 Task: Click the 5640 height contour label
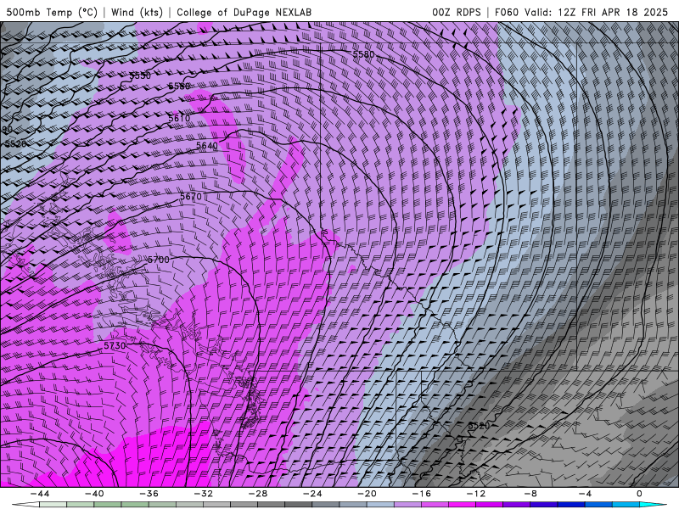point(207,146)
